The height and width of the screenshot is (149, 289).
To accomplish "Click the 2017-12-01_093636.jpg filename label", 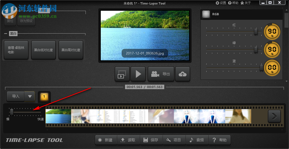I will click(145, 53).
